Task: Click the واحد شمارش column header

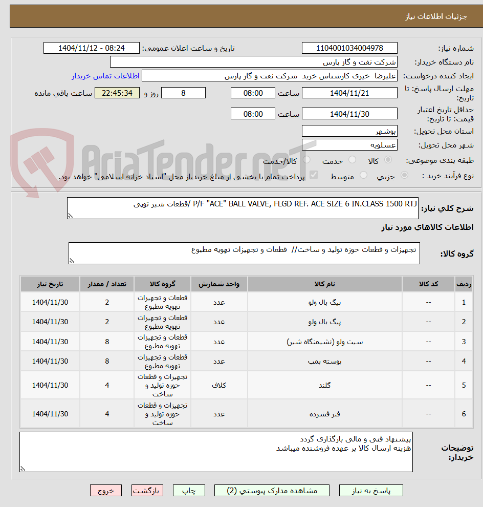Action: pos(219,284)
